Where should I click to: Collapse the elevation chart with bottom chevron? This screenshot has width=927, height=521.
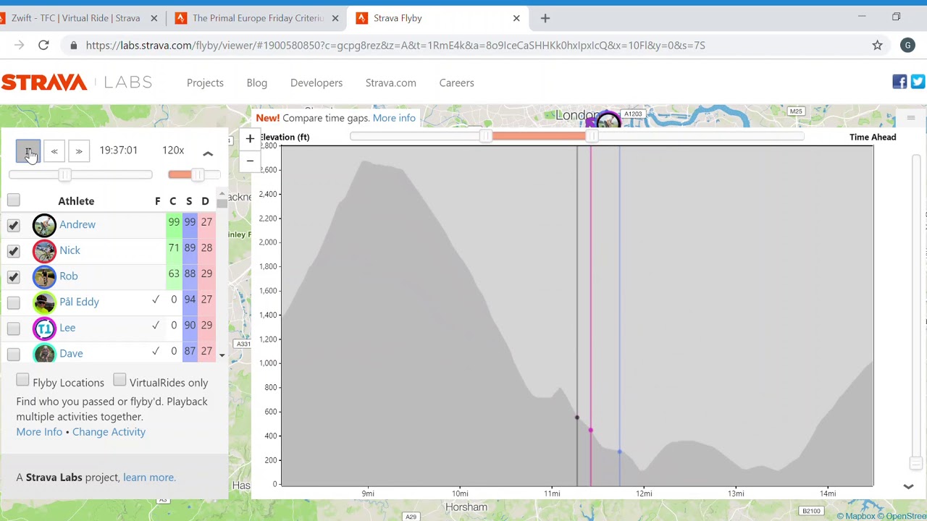tap(908, 487)
